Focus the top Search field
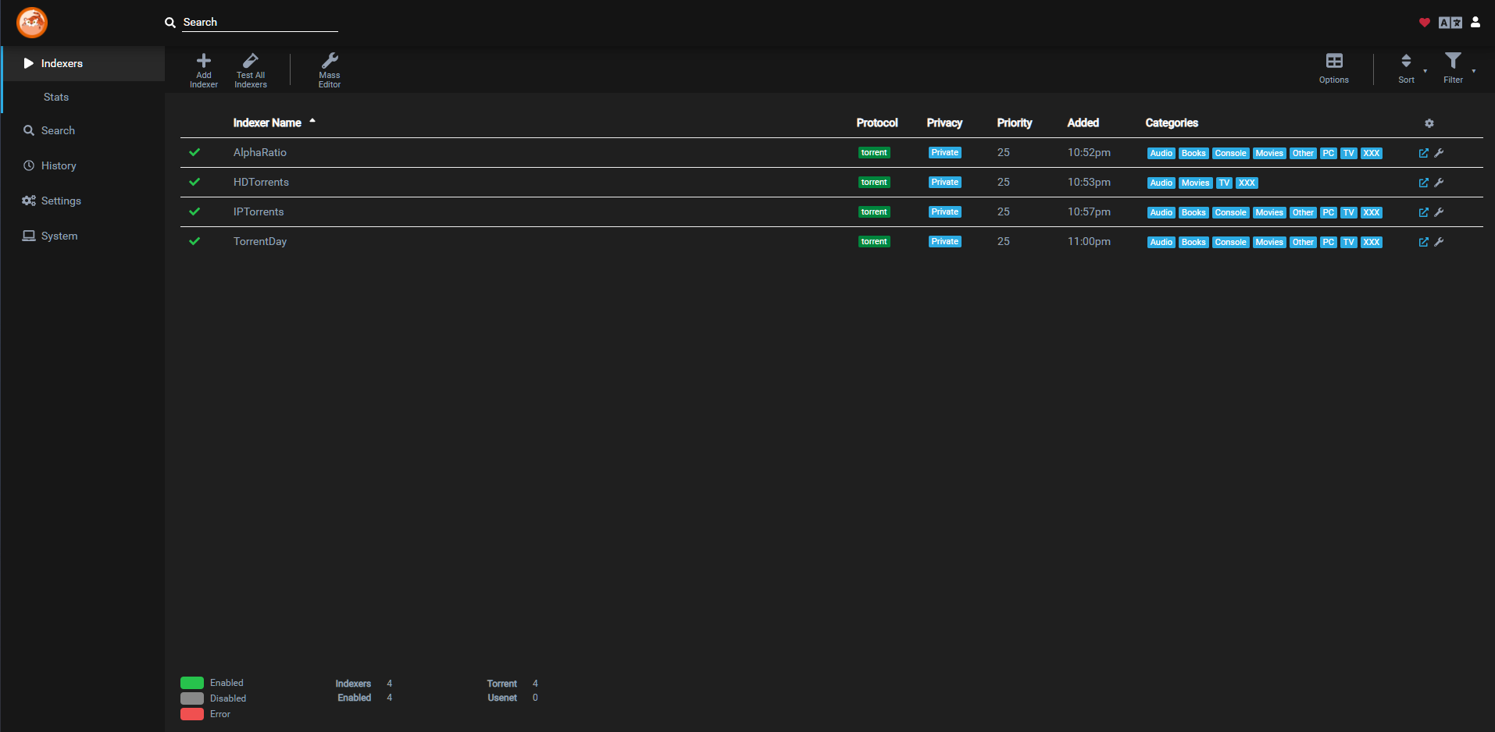Screen dimensions: 1495x732 tap(259, 23)
